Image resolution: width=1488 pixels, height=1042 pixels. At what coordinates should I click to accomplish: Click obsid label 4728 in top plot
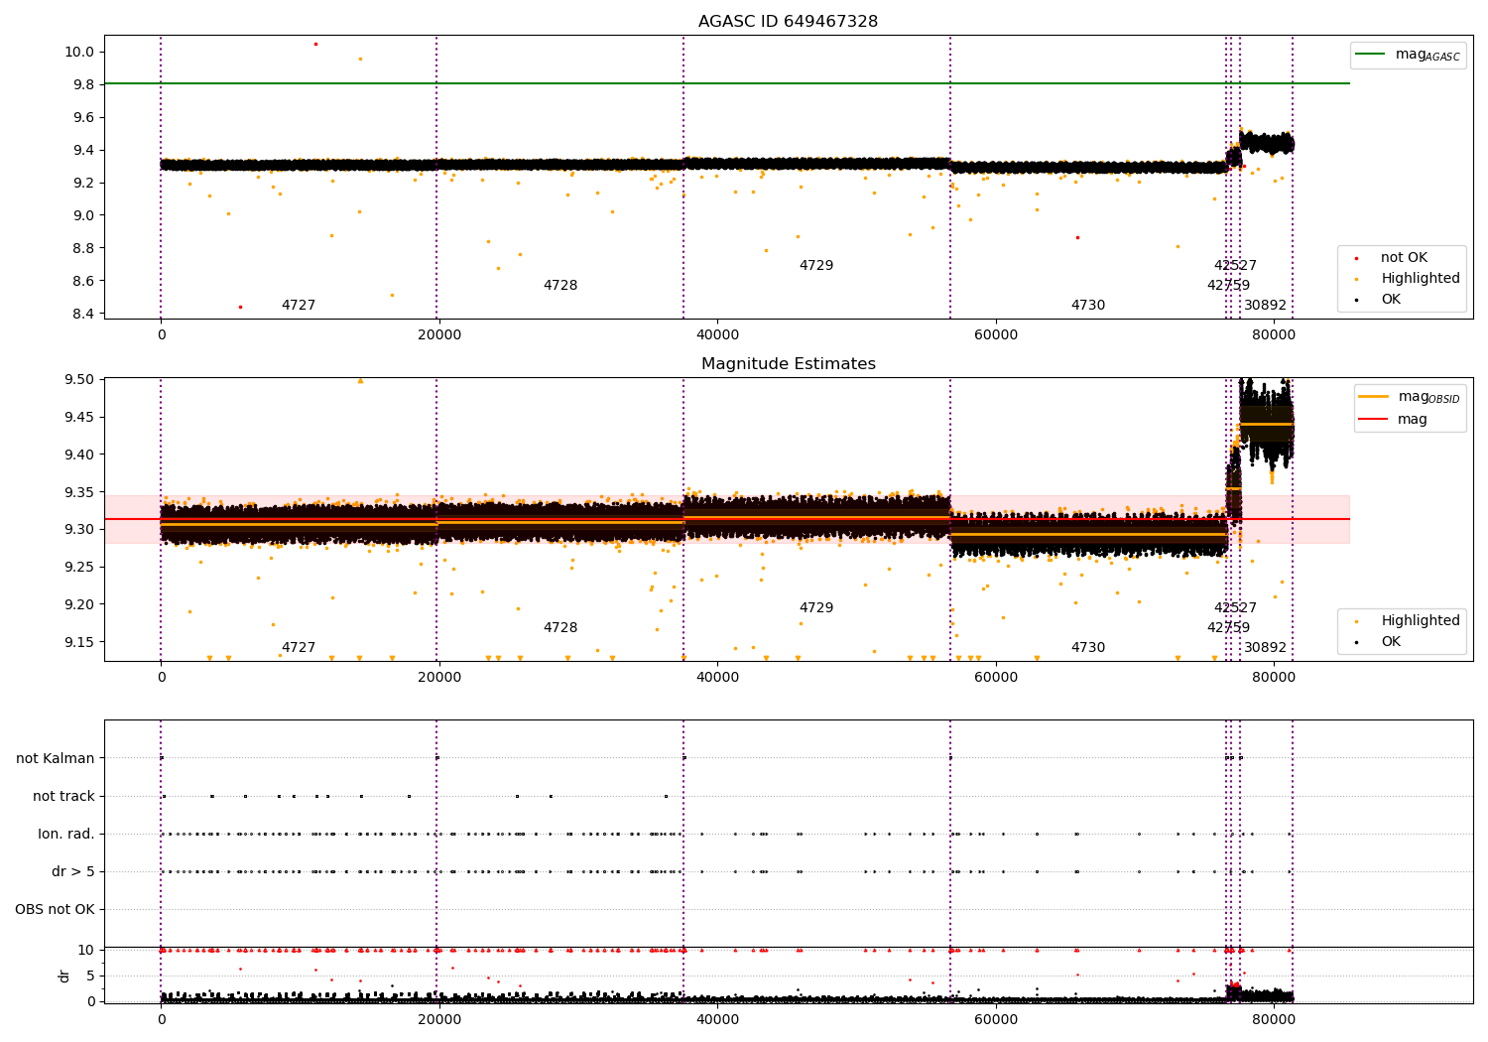560,286
